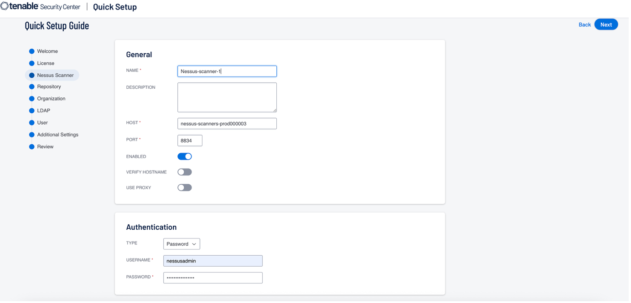Disable the Enabled toggle switch

point(185,157)
